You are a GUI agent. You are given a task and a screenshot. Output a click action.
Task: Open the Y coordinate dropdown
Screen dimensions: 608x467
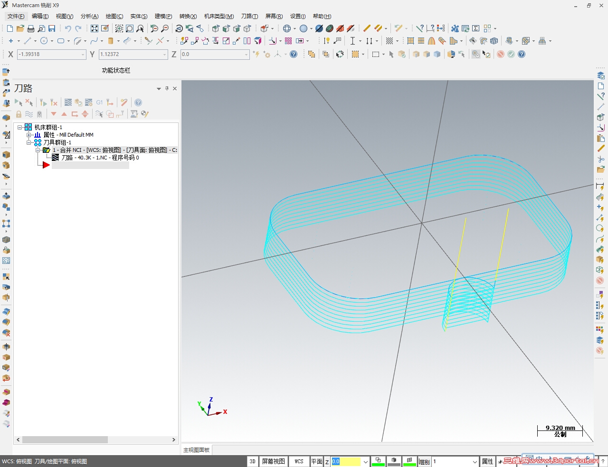tap(165, 55)
